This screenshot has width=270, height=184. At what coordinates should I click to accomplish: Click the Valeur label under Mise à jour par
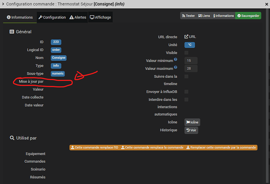tap(38, 89)
